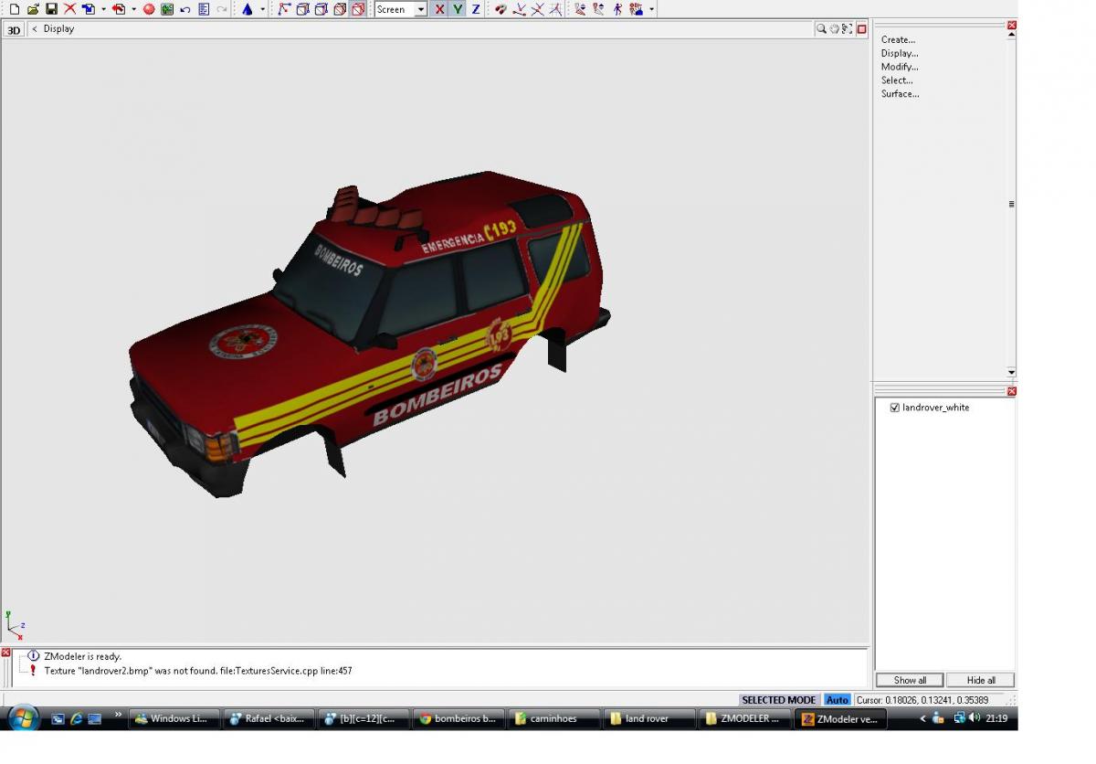Open the Create... command menu
This screenshot has height=764, width=1096.
tap(898, 39)
